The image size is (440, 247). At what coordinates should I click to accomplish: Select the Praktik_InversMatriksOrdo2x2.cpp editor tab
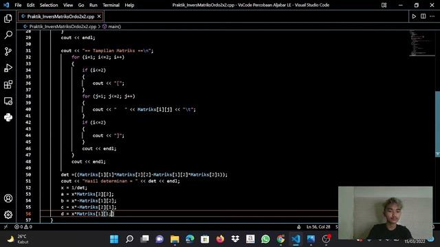click(x=60, y=16)
